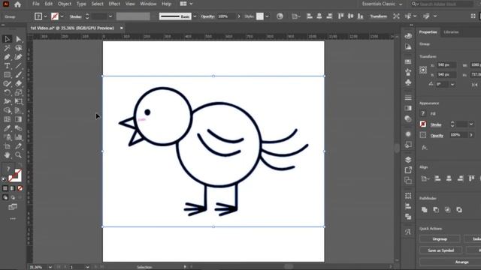Screen dimensions: 481x270
Task: Select the Magic Wand tool
Action: [7, 48]
